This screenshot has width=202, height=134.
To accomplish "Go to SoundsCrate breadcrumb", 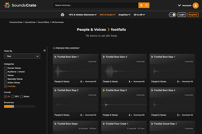I will click(30, 22).
